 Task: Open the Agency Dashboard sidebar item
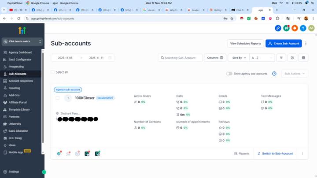tap(20, 52)
